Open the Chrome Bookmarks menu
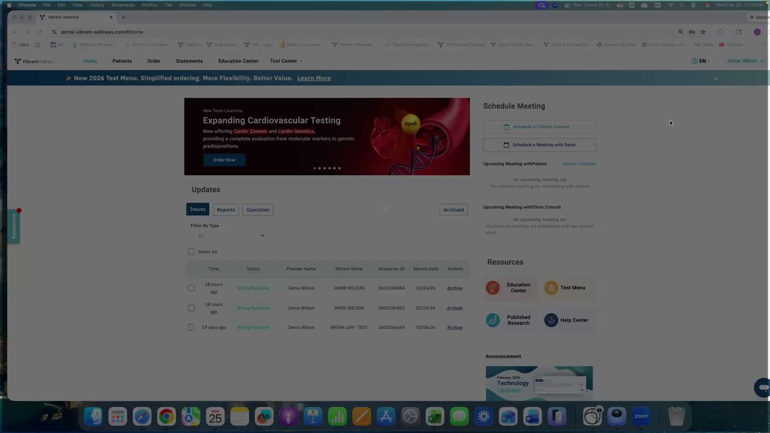Screen dimensions: 770x433 pos(123,5)
